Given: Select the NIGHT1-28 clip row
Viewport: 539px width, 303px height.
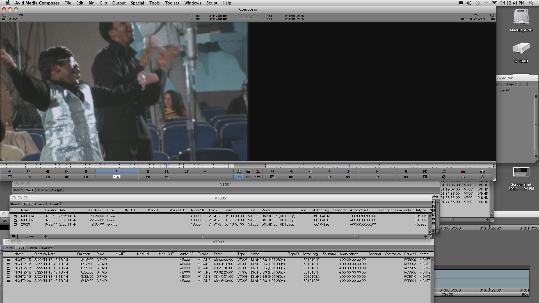Looking at the screenshot, I should [29, 220].
